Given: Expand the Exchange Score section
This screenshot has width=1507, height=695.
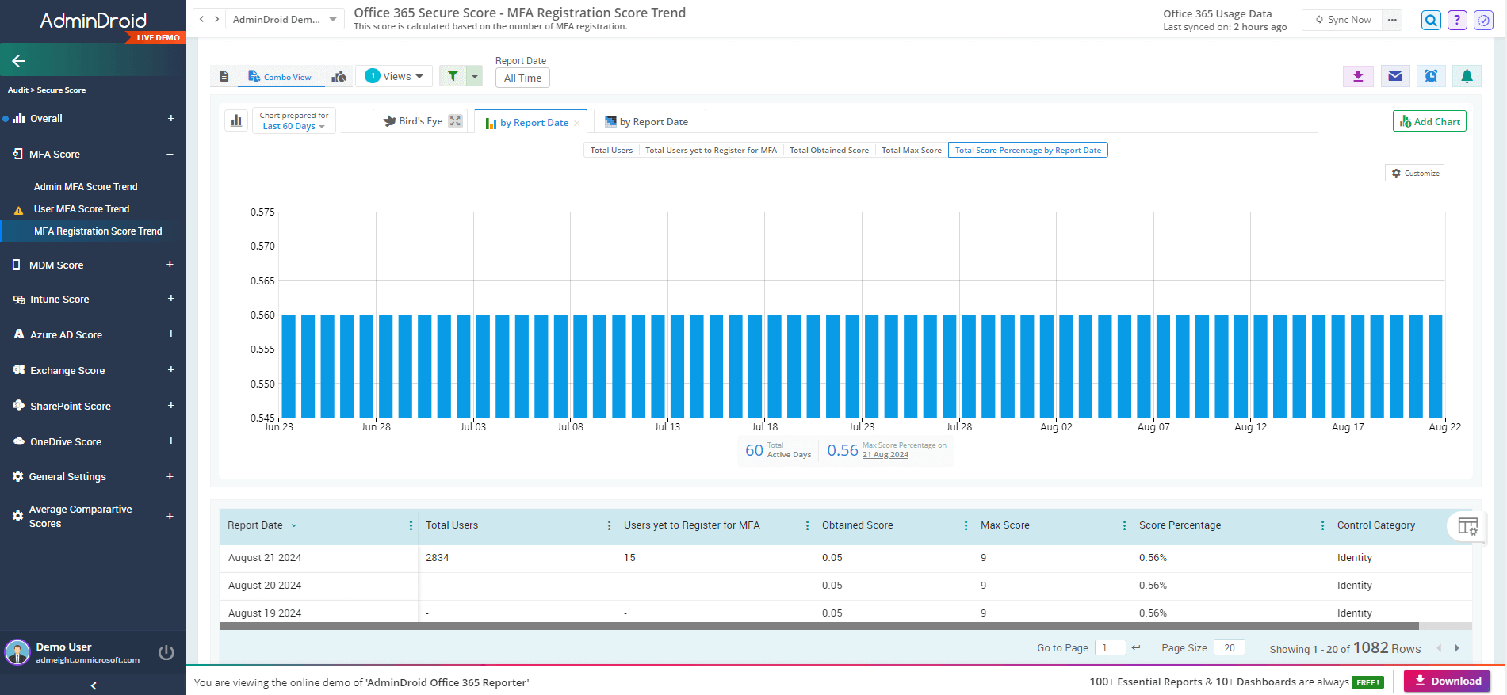Looking at the screenshot, I should point(170,369).
